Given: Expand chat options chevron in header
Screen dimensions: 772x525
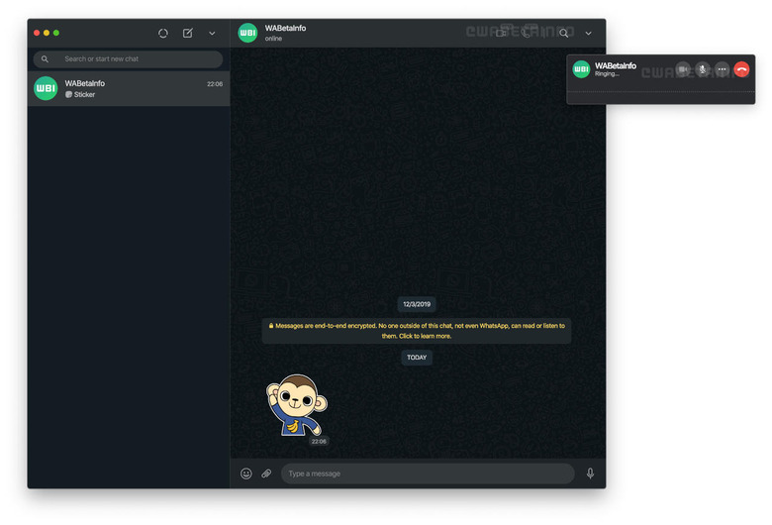Looking at the screenshot, I should (x=588, y=33).
